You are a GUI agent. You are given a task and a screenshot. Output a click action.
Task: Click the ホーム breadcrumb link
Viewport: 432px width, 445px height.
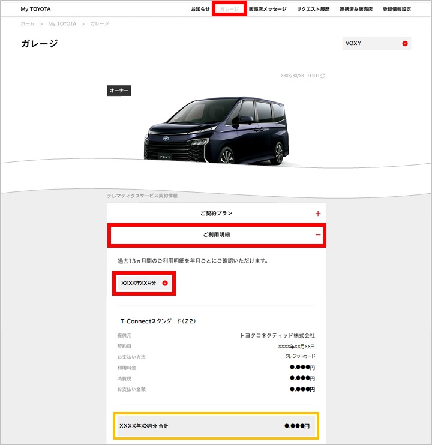point(28,24)
